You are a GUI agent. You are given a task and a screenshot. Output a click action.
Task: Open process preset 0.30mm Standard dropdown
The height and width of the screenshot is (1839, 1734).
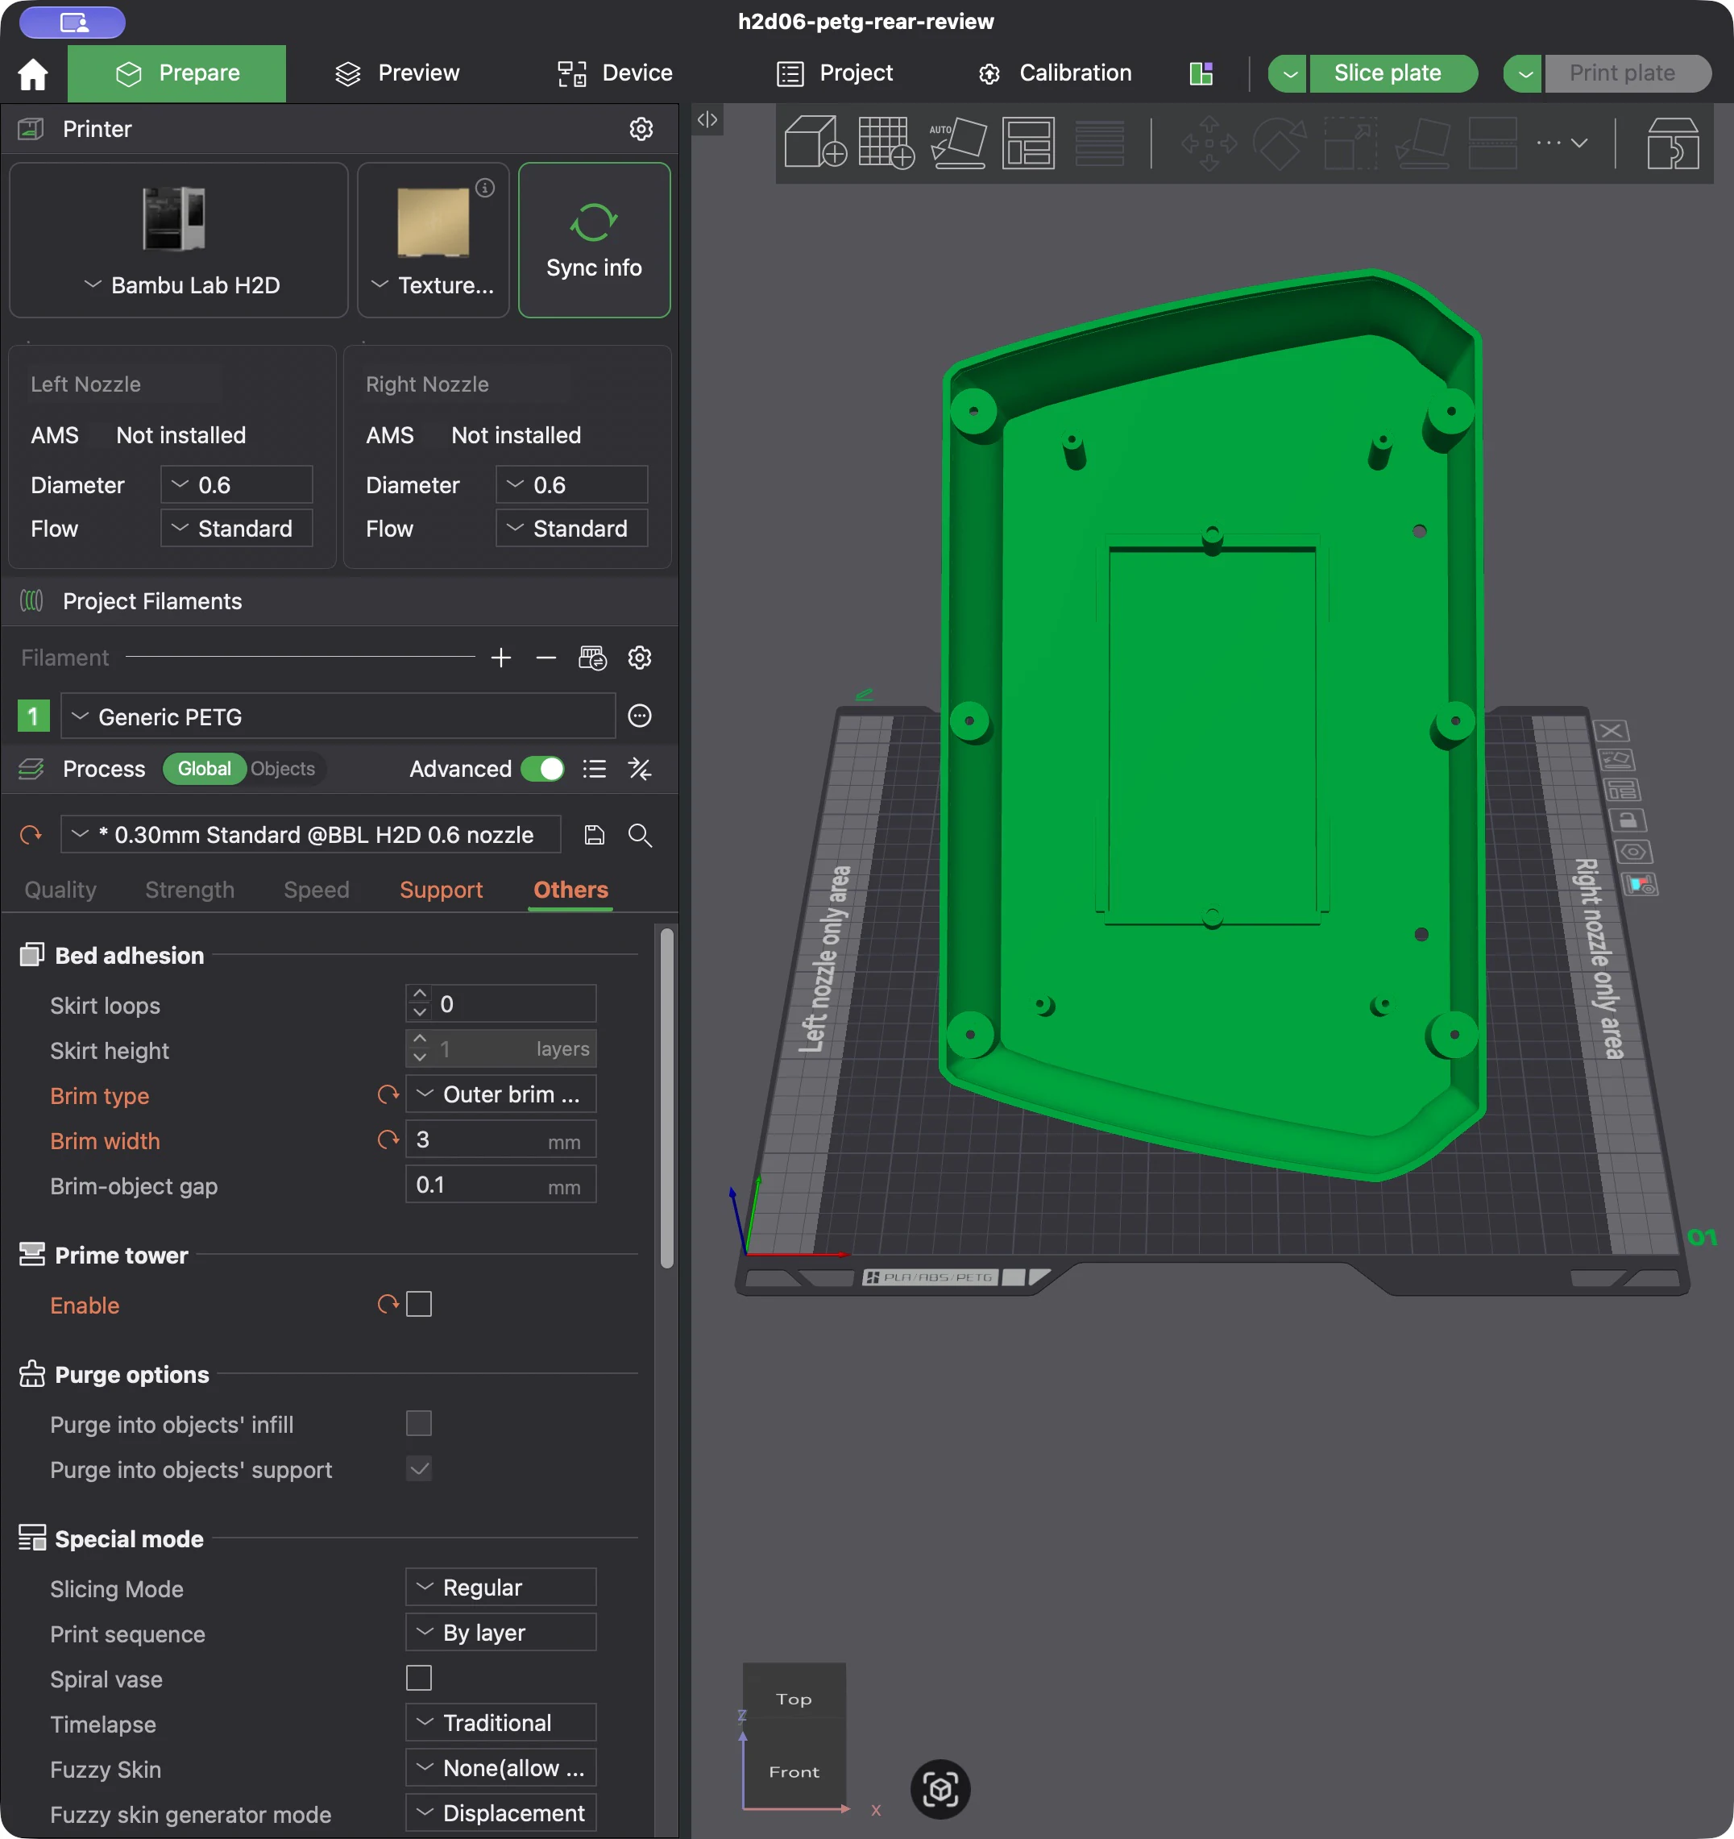(x=311, y=836)
